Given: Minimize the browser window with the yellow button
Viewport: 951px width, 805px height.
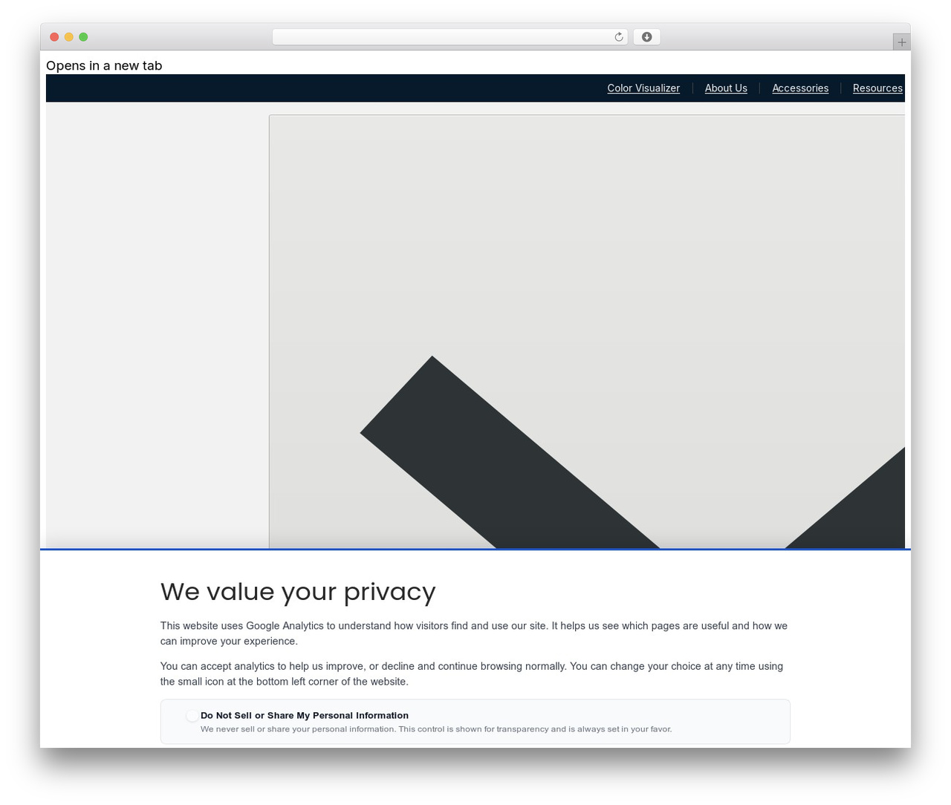Looking at the screenshot, I should coord(69,37).
